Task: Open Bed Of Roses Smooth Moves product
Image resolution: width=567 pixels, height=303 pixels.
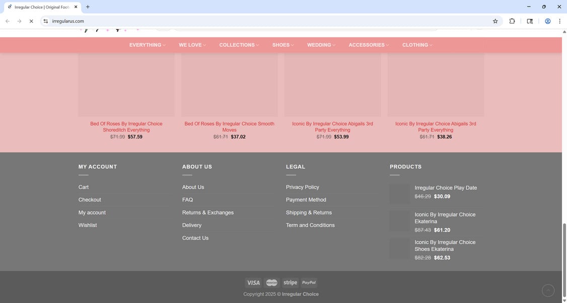Action: click(229, 126)
